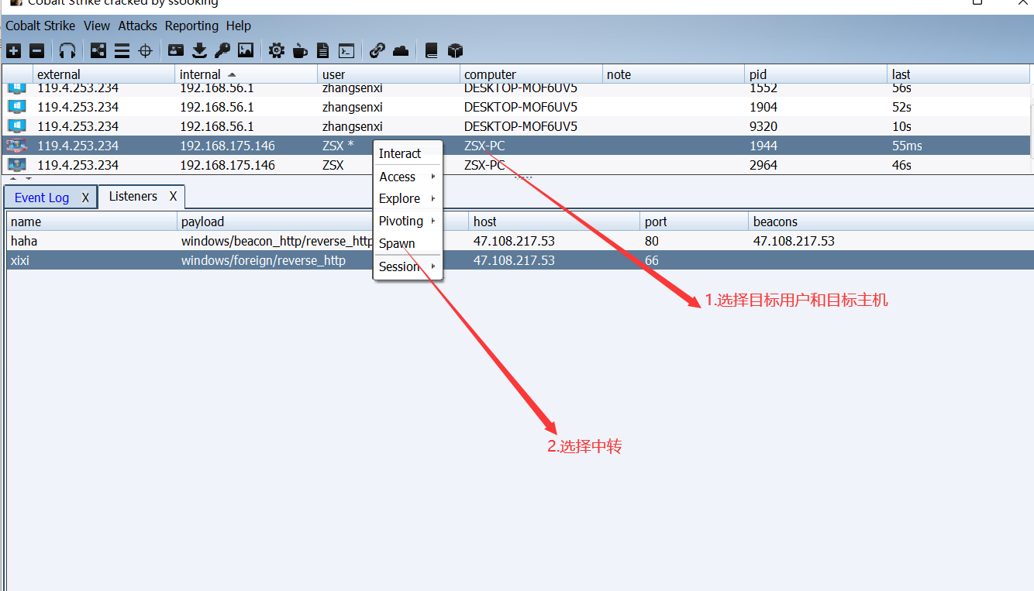The image size is (1034, 591).
Task: Sort listeners by payload column header
Action: 323,222
